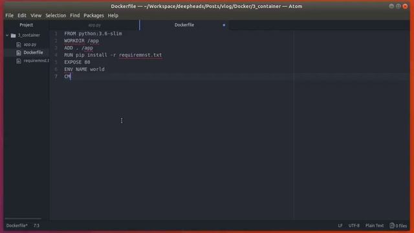
Task: Click the ENV NAME world line
Action: click(x=84, y=69)
